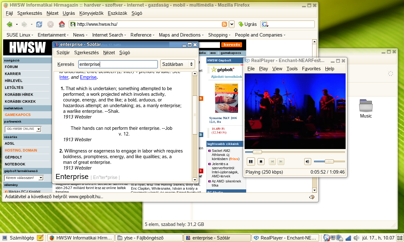Screen dimensions: 404x242
Task: Open the back-history dropdown arrow
Action: 16,24
